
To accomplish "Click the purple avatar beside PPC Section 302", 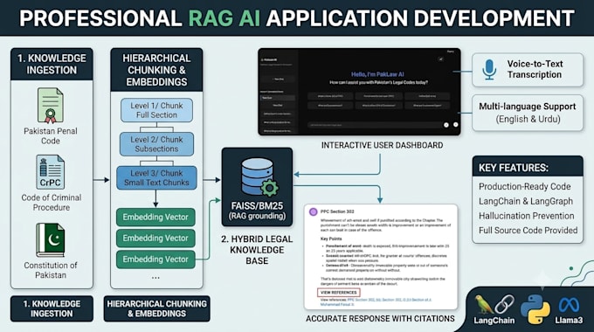I will (x=314, y=211).
